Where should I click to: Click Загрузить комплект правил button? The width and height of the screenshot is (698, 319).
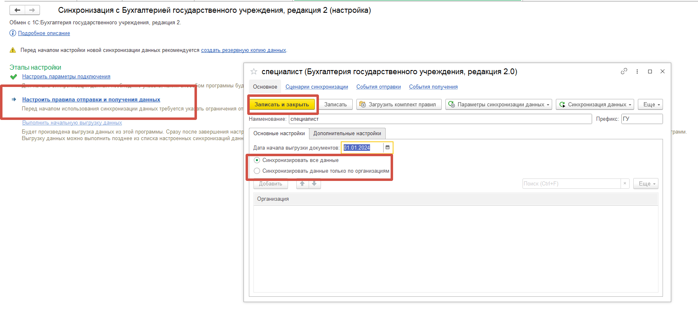click(399, 105)
